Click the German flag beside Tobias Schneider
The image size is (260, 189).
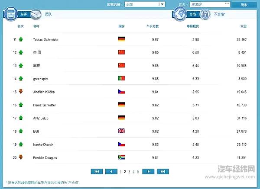point(121,39)
